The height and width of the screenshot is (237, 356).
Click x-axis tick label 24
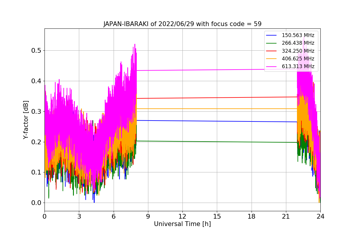tap(320, 217)
